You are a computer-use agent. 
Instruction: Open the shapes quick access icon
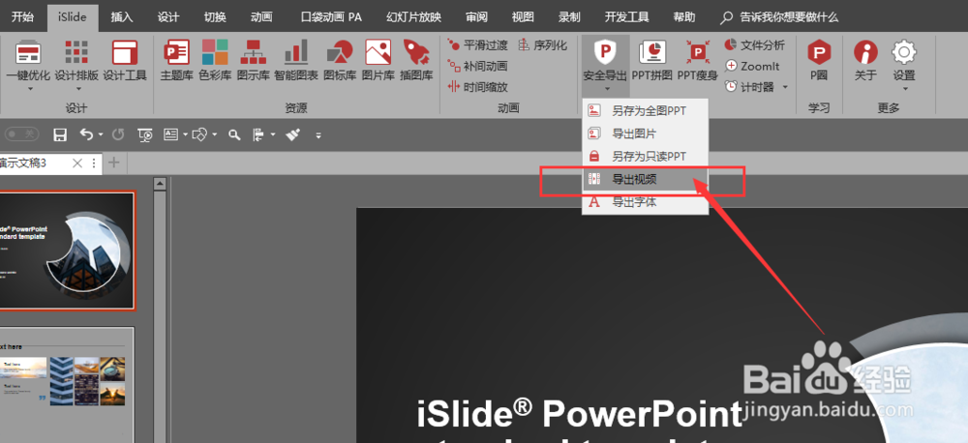[200, 133]
